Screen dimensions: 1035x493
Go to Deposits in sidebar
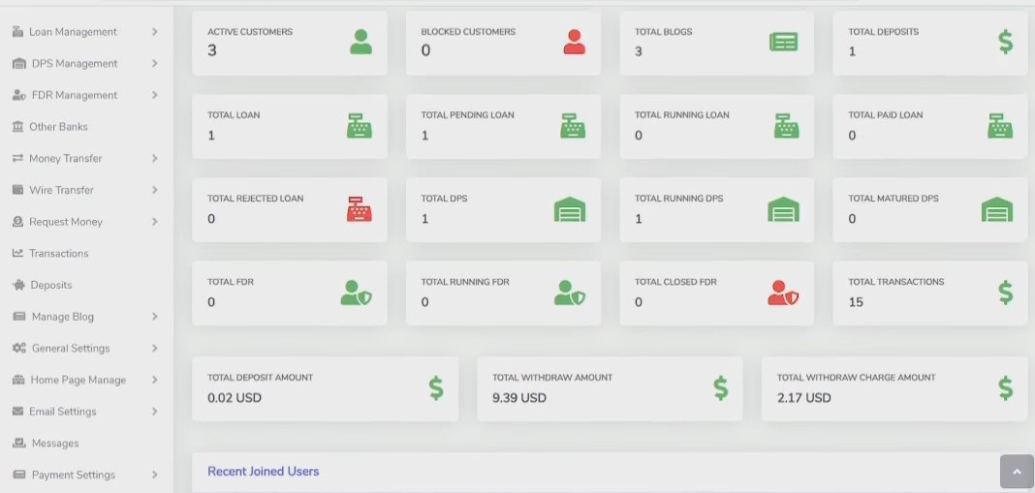pos(50,285)
